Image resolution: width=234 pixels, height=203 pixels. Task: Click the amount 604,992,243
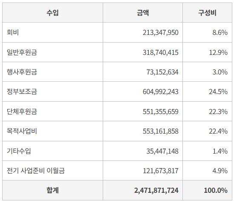(x=161, y=91)
